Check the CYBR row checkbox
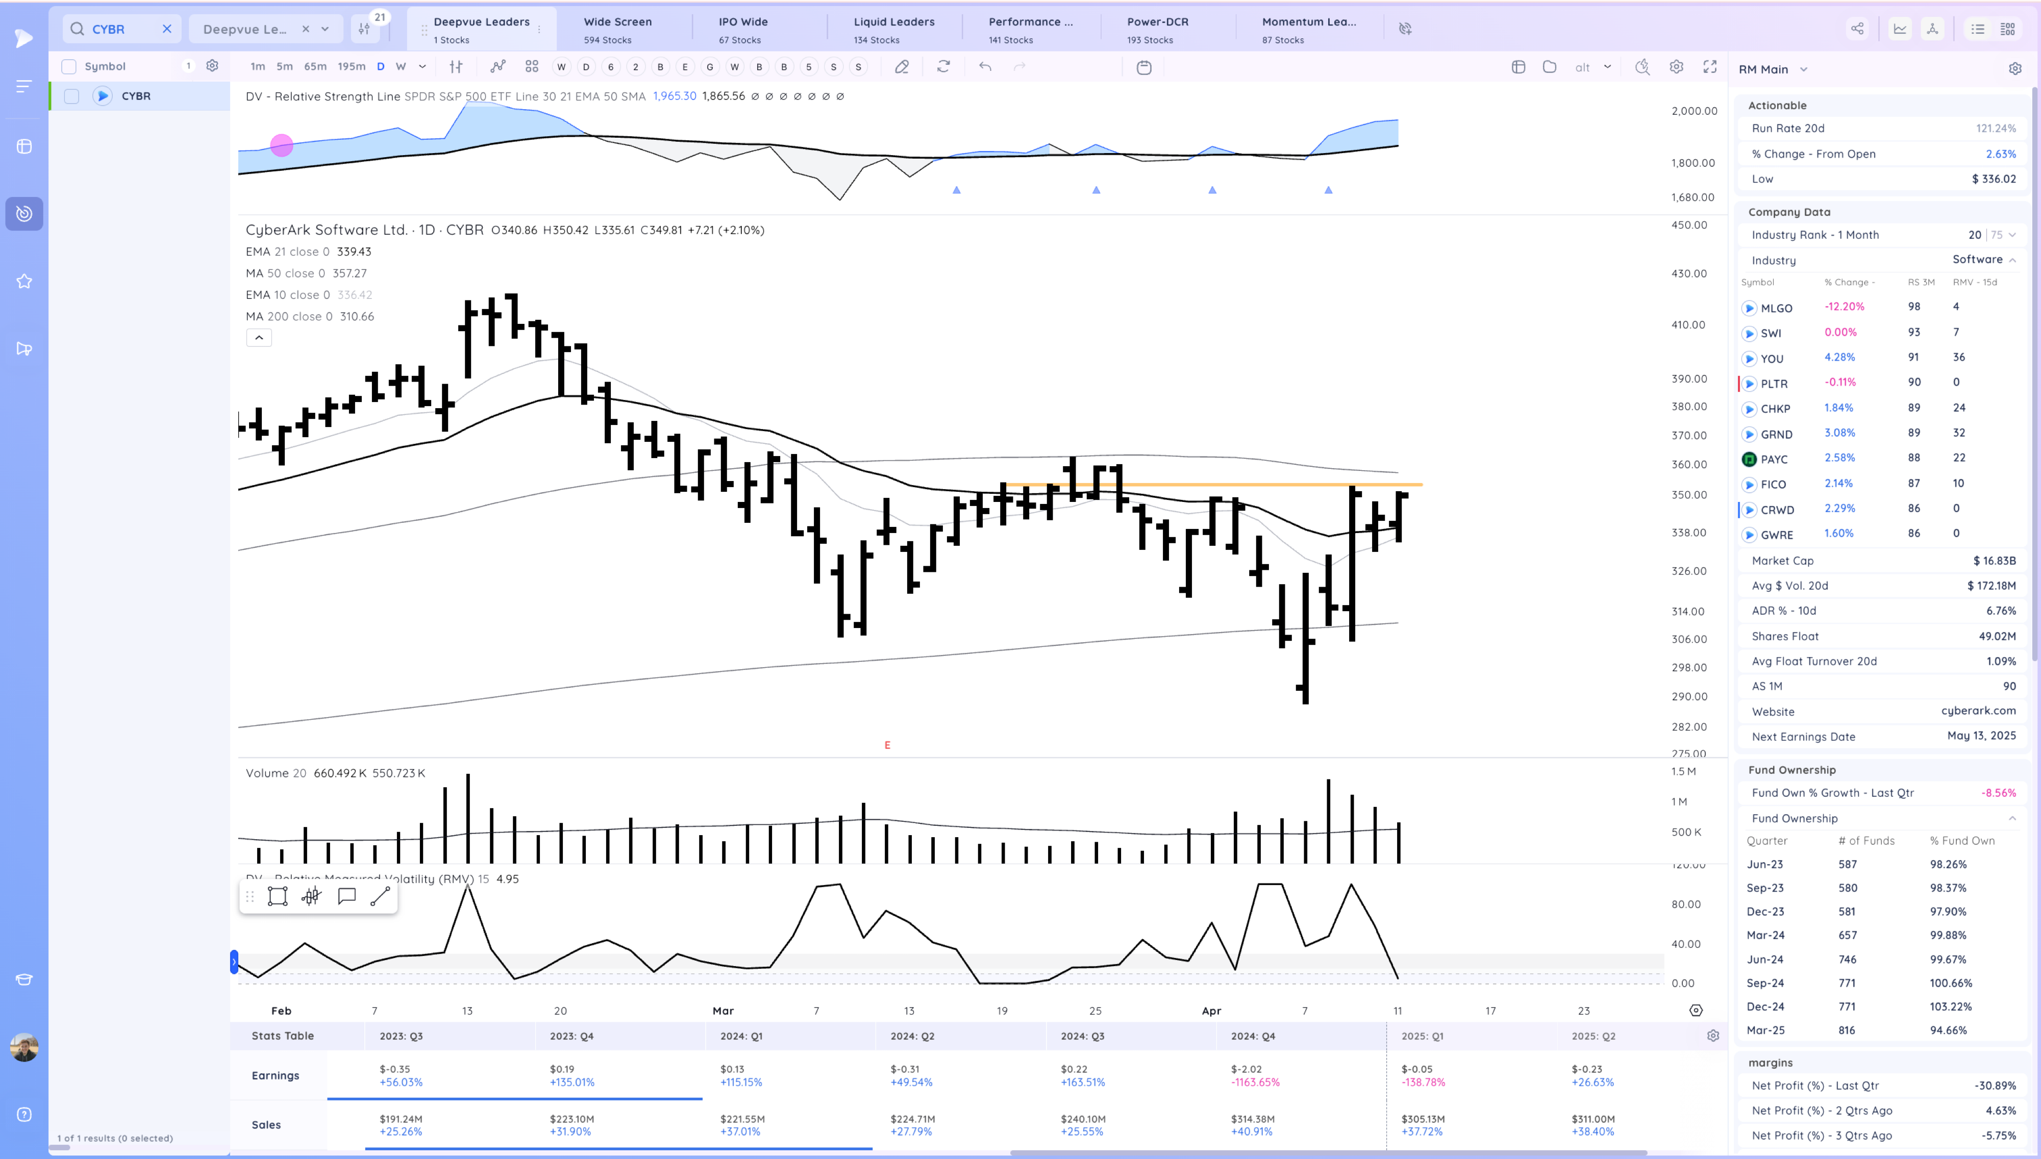2041x1159 pixels. coord(71,96)
